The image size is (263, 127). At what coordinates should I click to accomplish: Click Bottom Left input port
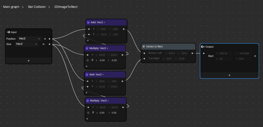(144, 53)
